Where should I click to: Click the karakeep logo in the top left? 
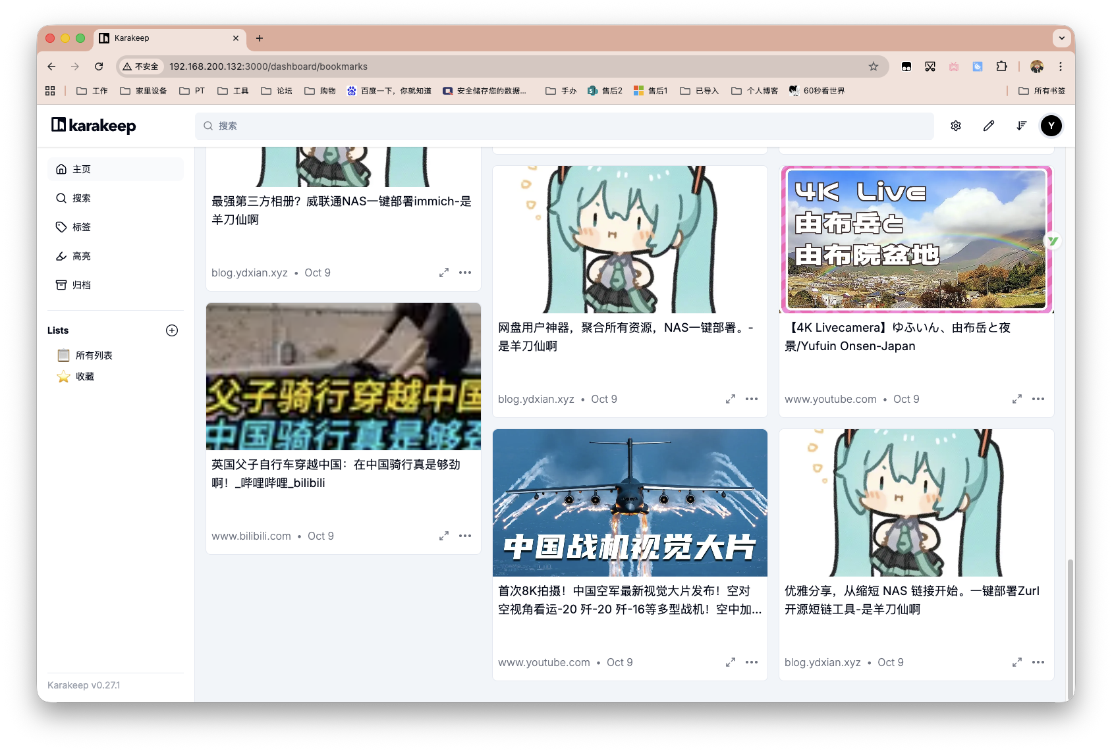pos(93,125)
